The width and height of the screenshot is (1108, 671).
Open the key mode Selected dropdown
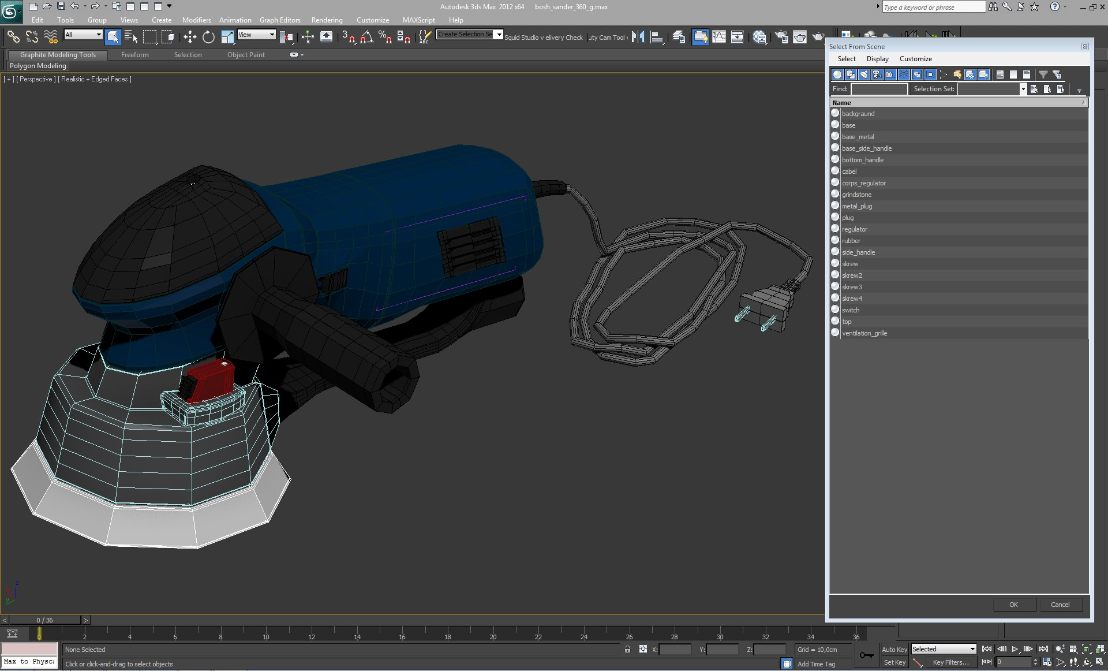[x=943, y=649]
